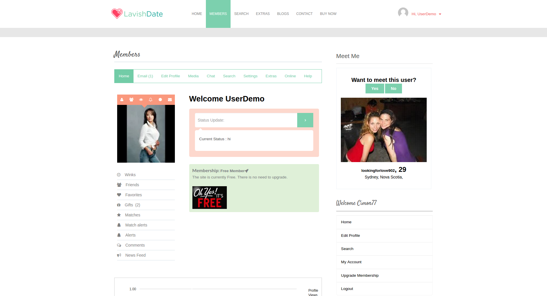Open Search in Welcome Cimon77 menu
This screenshot has height=296, width=547.
[x=384, y=249]
